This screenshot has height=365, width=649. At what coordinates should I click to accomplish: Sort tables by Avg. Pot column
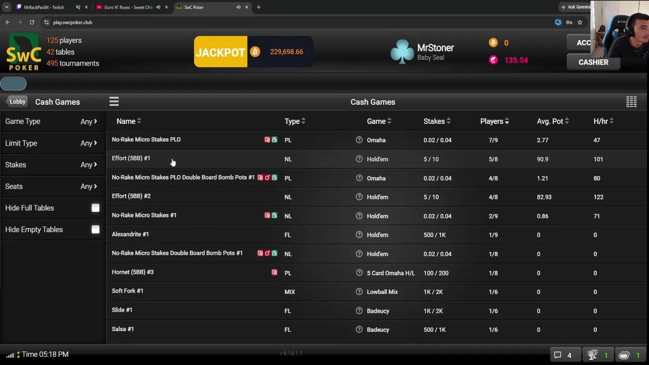click(553, 121)
